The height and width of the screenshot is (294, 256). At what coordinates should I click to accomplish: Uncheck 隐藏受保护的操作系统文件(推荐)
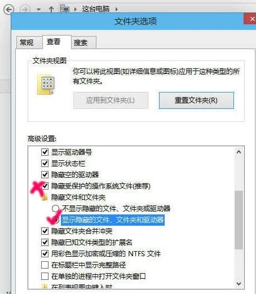tap(45, 186)
